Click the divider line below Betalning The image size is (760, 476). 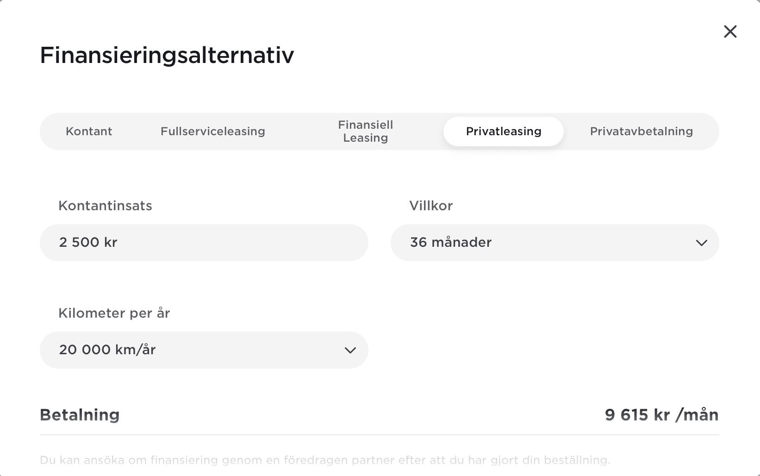380,435
